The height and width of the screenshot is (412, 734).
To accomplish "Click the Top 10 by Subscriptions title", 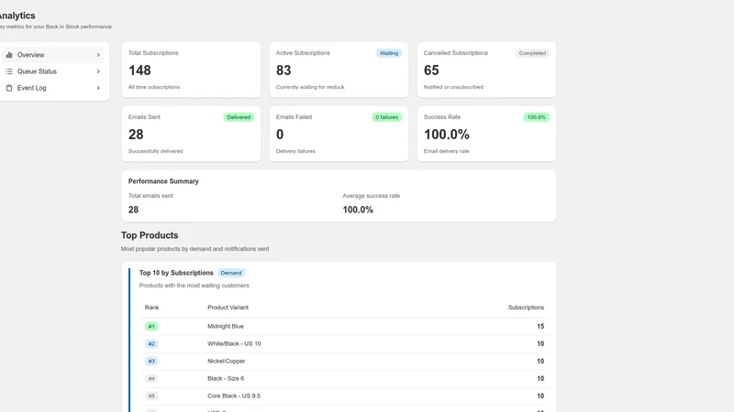I will (x=176, y=273).
